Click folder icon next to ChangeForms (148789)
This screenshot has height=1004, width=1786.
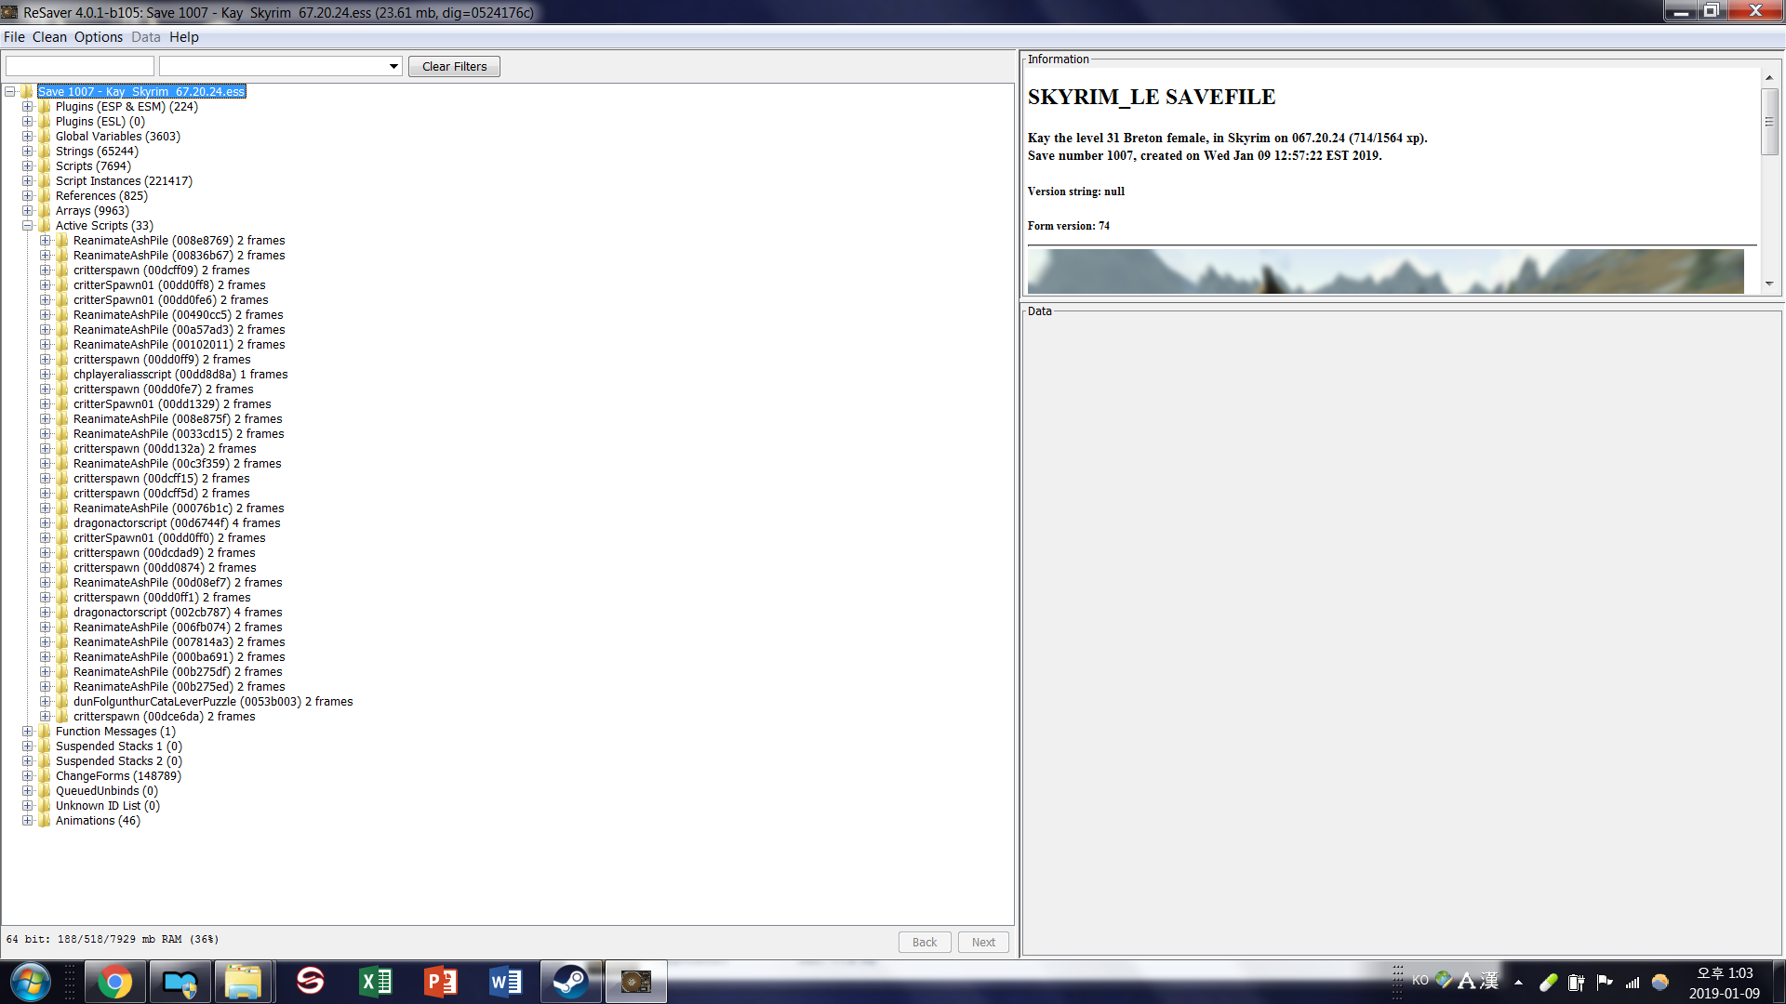[x=44, y=776]
